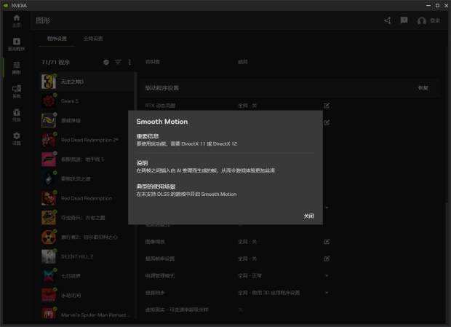Edit the 最高帧率设置 setting icon
This screenshot has width=451, height=327.
[327, 259]
